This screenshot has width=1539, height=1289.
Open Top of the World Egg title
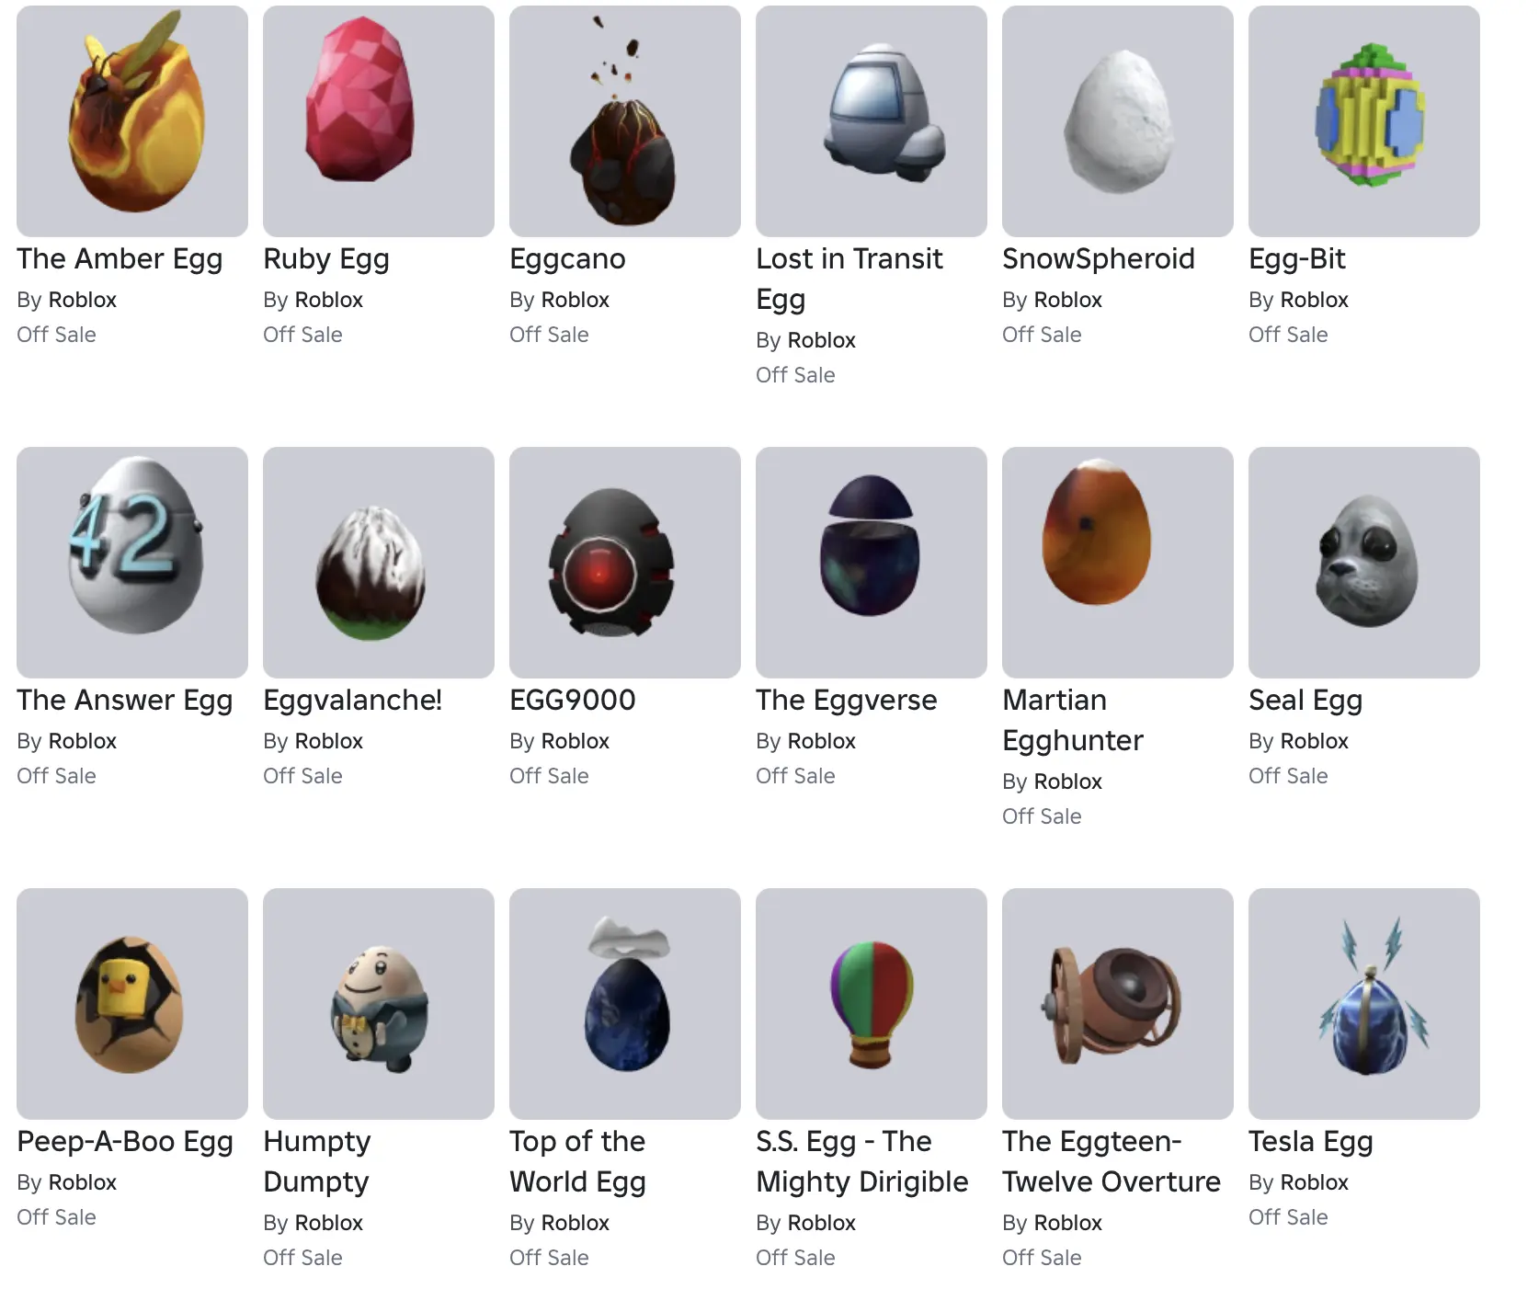pyautogui.click(x=577, y=1162)
